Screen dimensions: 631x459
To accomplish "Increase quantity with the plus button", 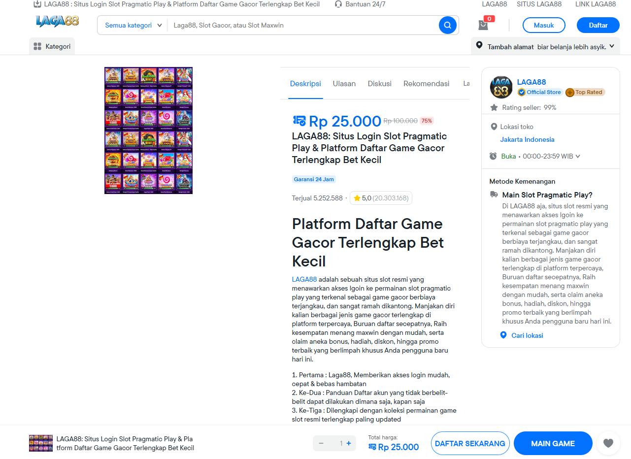I will click(349, 443).
